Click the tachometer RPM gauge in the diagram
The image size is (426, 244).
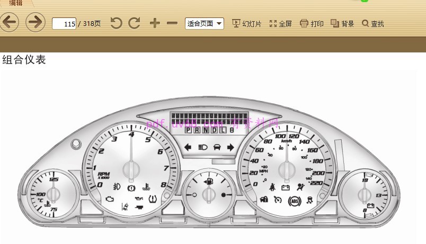click(x=131, y=168)
